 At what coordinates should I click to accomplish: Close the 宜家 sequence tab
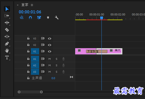[18, 5]
